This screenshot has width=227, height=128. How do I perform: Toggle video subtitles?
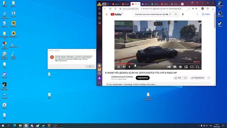(x=175, y=67)
